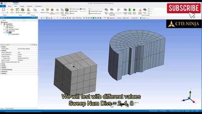202x114 pixels.
Task: Select Connections in the outline tree
Action: click(12, 31)
